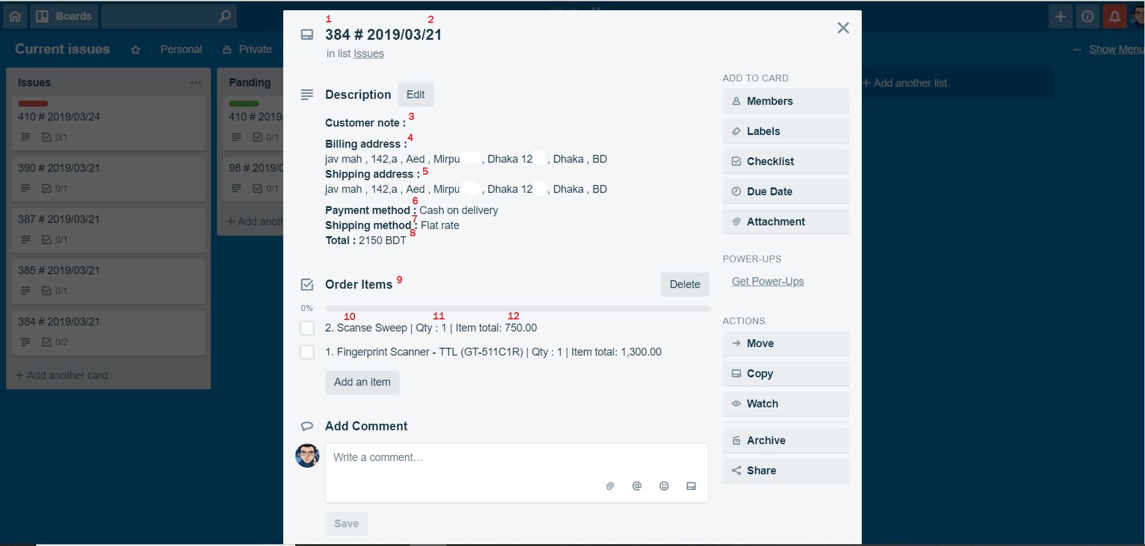Open the Issues list options menu

coord(196,83)
